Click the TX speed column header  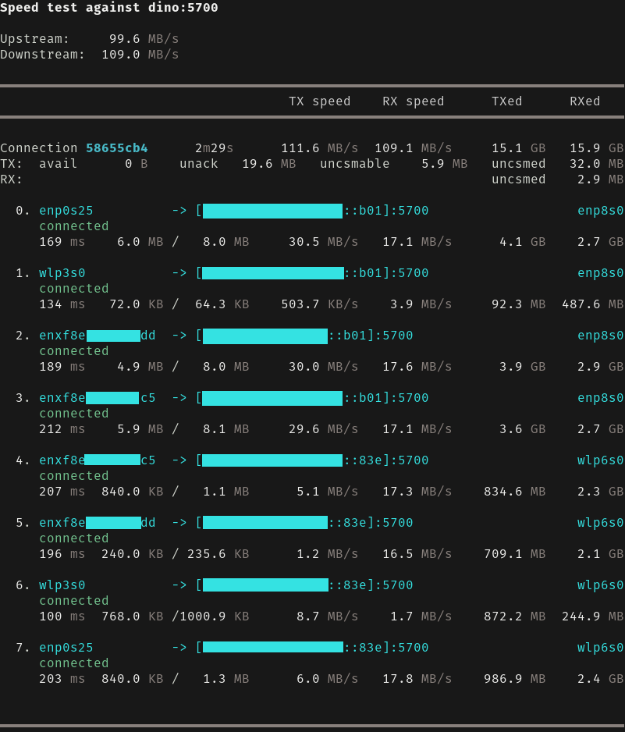pyautogui.click(x=319, y=101)
